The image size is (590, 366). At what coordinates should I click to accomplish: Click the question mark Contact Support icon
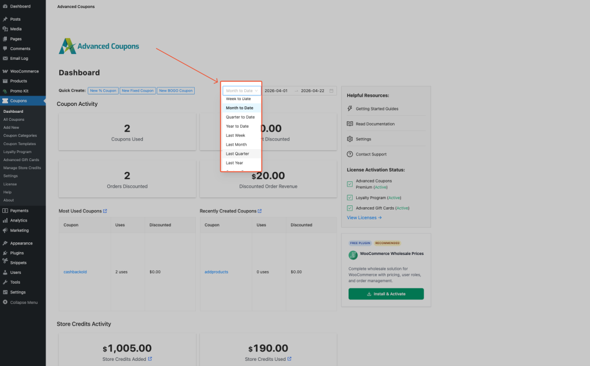pyautogui.click(x=350, y=154)
